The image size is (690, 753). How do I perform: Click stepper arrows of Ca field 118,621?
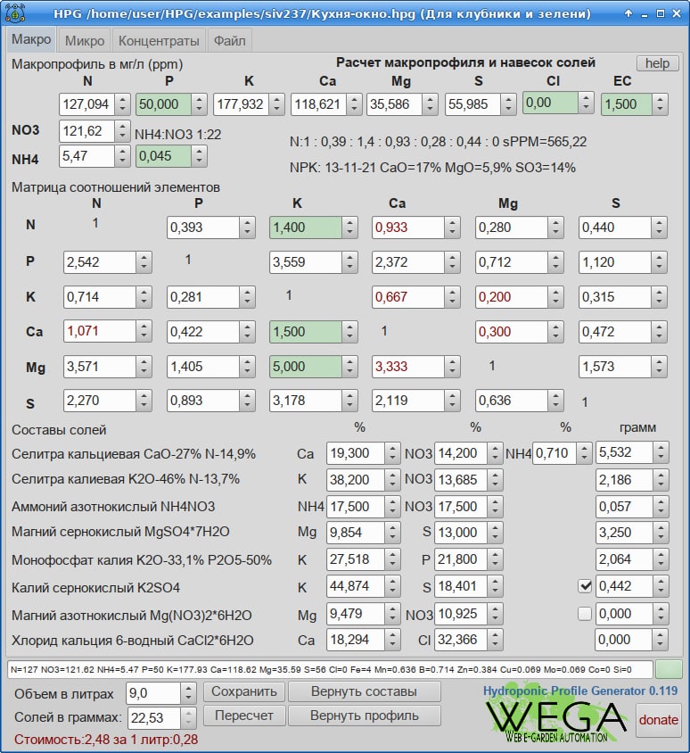coord(354,104)
